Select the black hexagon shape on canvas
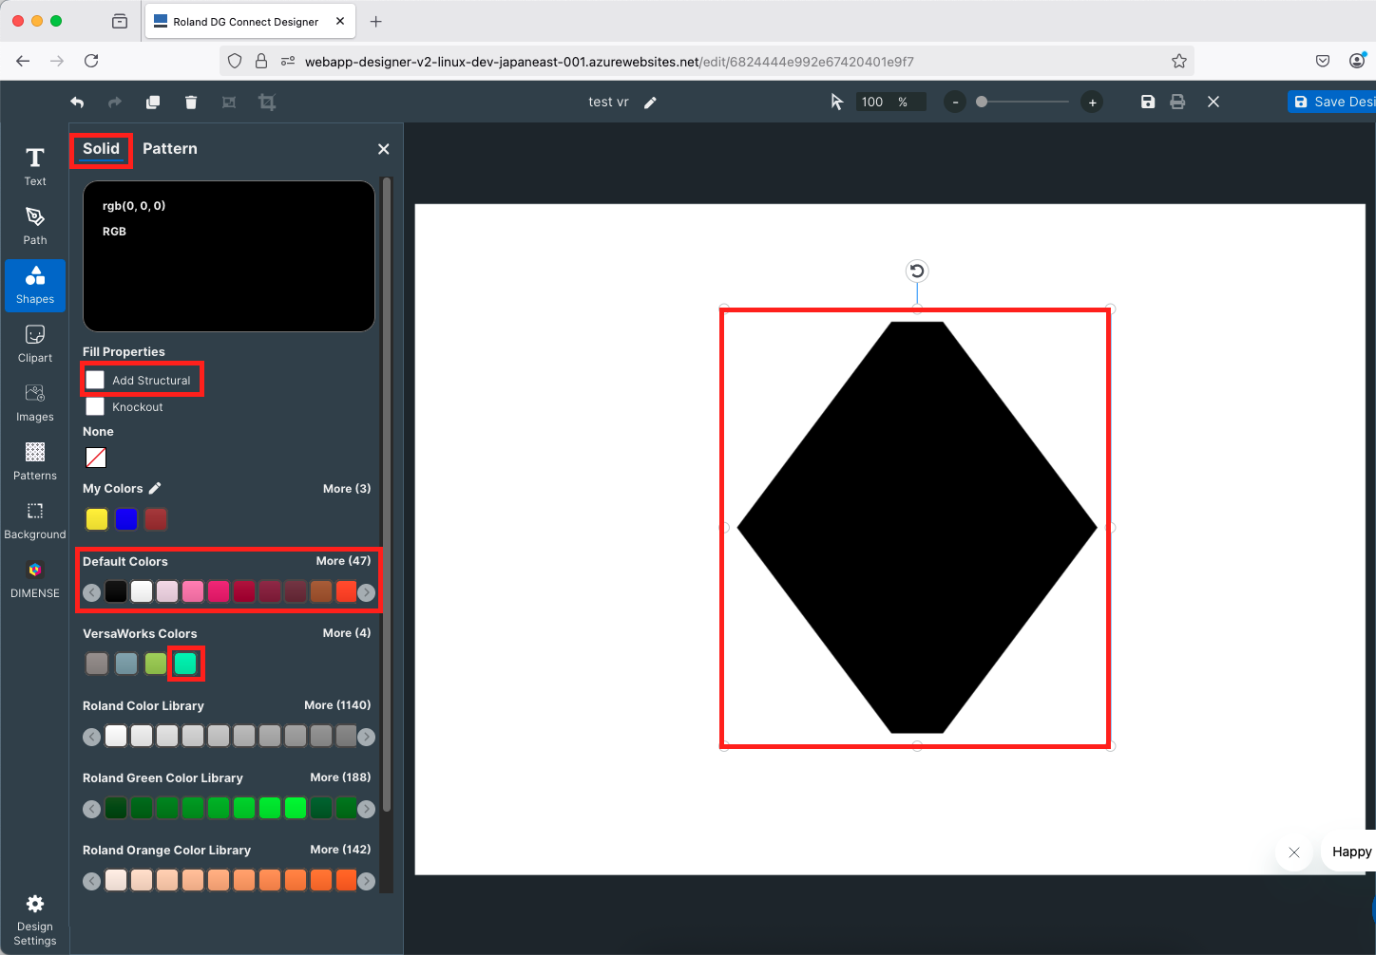The height and width of the screenshot is (955, 1376). click(x=917, y=528)
